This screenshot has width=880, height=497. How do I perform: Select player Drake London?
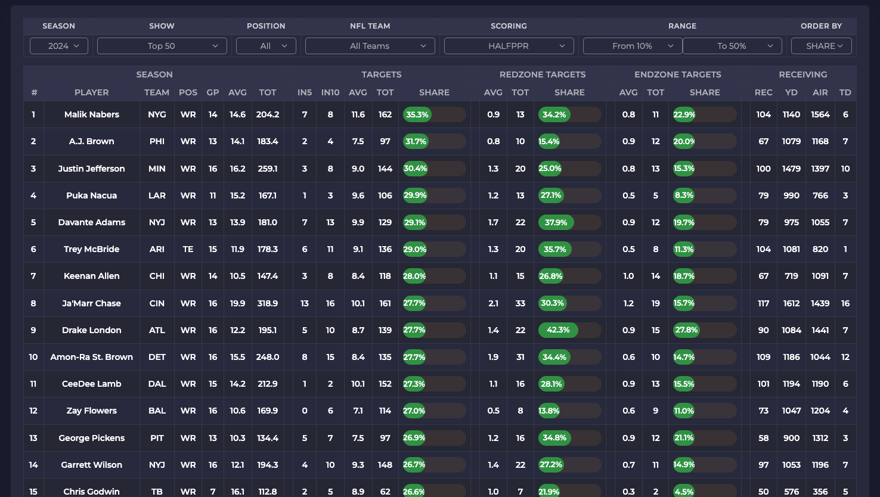pos(92,330)
